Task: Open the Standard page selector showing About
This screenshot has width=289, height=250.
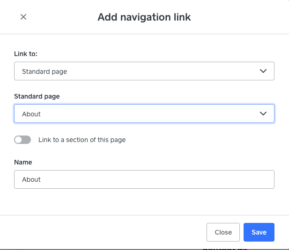Action: point(141,114)
